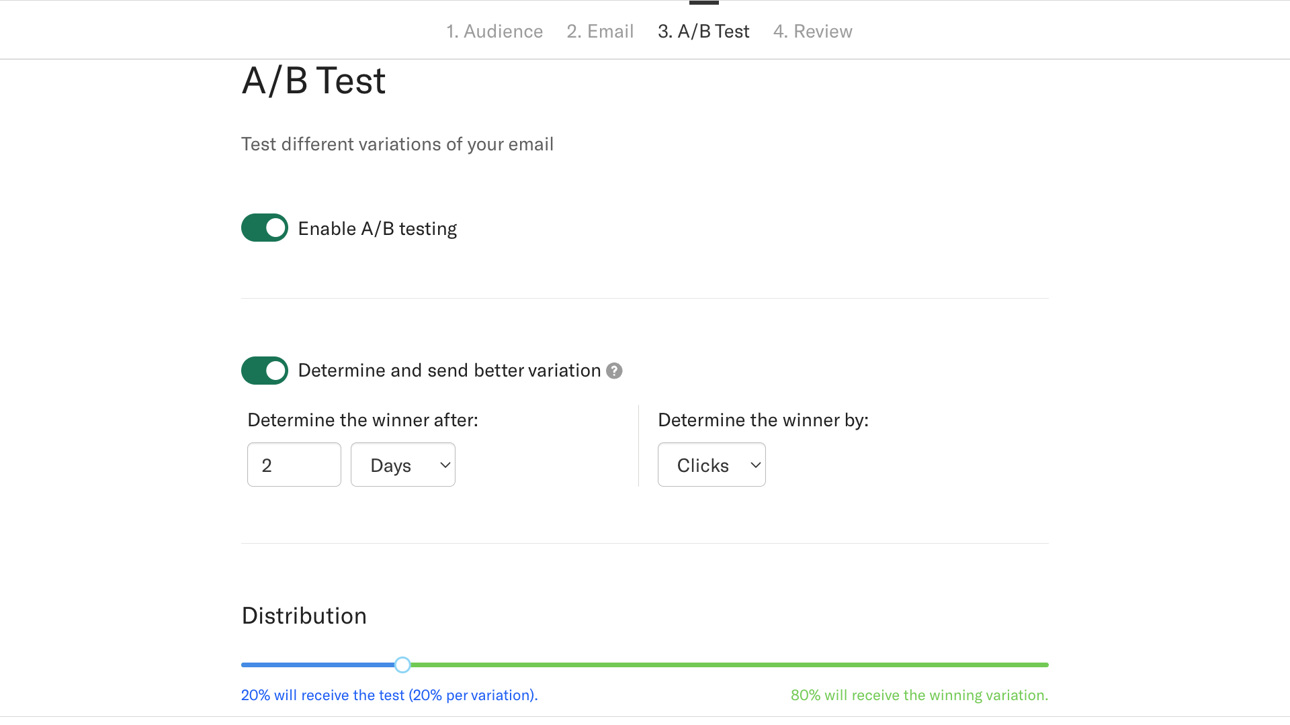Open the Days duration dropdown
The height and width of the screenshot is (725, 1290).
tap(402, 465)
